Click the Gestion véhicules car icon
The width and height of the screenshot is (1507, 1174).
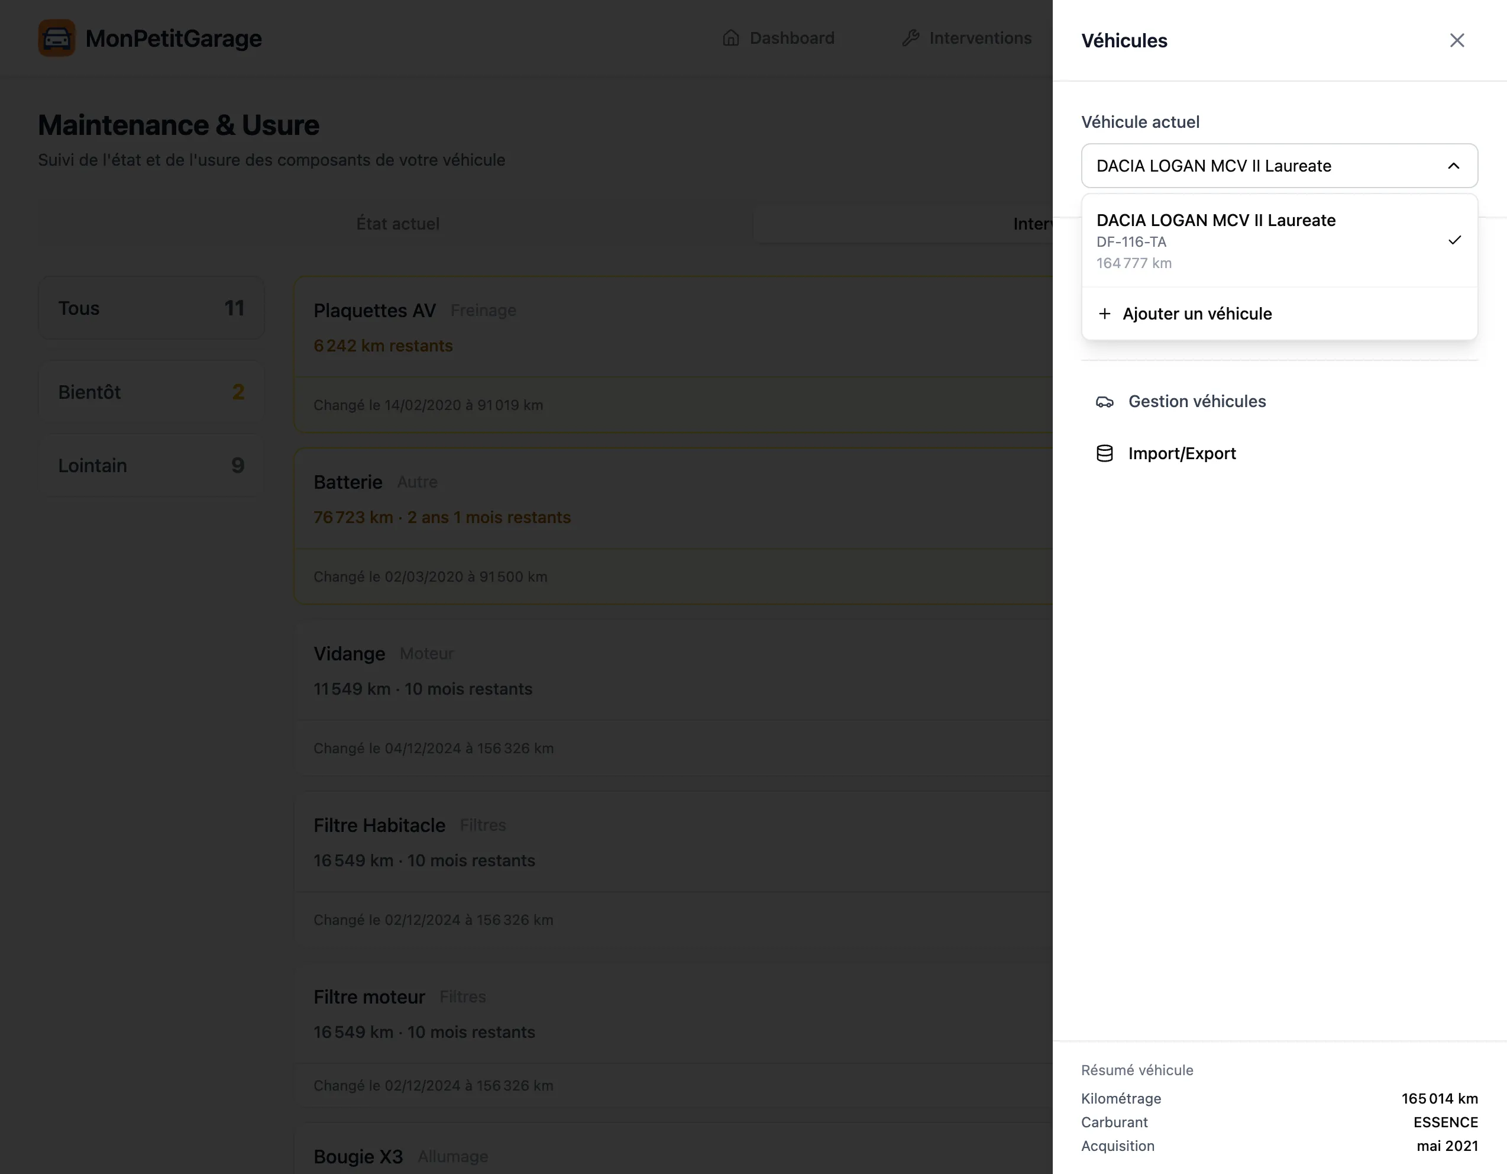point(1105,402)
